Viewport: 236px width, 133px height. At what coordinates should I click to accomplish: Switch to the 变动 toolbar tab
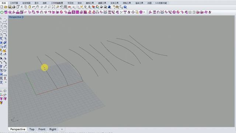coord(80,3)
